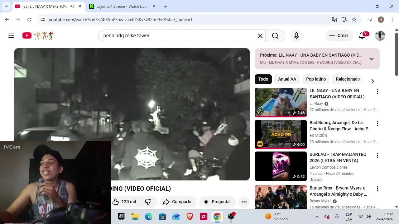Open the LIL NAAY - UNA BABY EN SANTIAGO title
The image size is (399, 224).
point(337,94)
